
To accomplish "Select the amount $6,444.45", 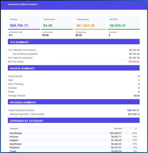I will coord(116,144).
